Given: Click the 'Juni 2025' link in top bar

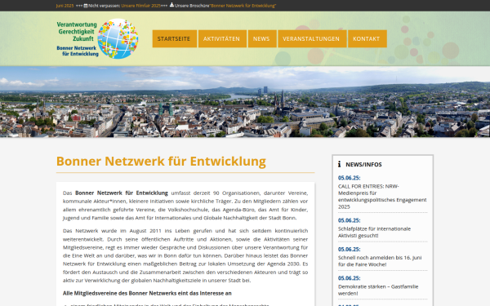Looking at the screenshot, I should (65, 6).
